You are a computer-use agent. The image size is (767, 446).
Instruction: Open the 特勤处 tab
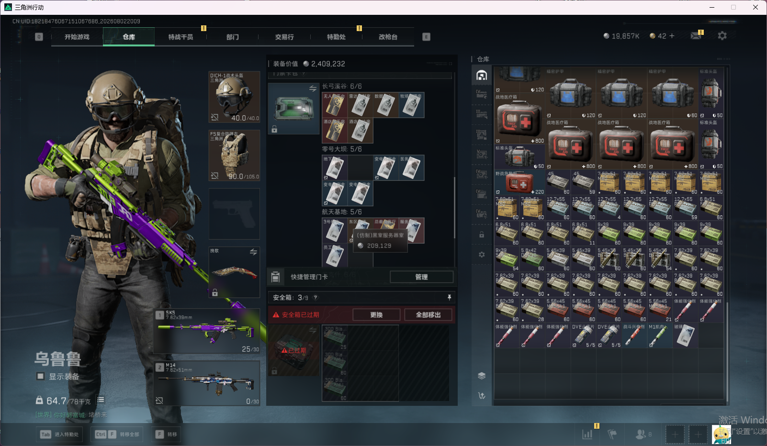[336, 37]
